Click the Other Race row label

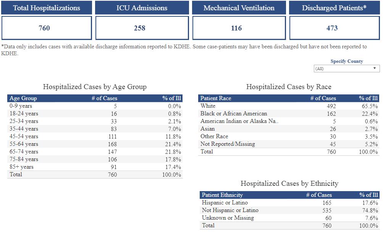[x=214, y=136]
